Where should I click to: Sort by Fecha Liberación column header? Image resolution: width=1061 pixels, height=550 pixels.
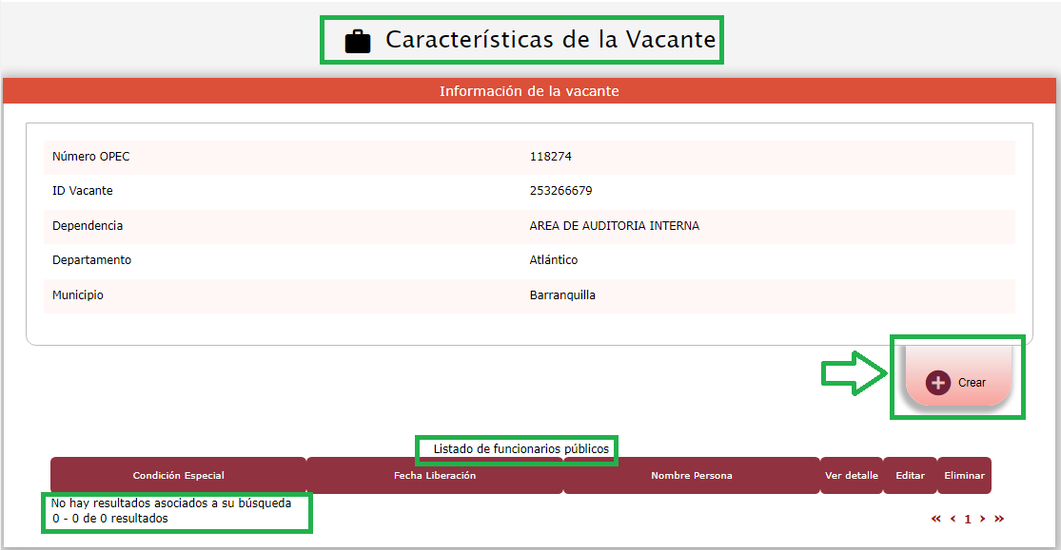[434, 475]
